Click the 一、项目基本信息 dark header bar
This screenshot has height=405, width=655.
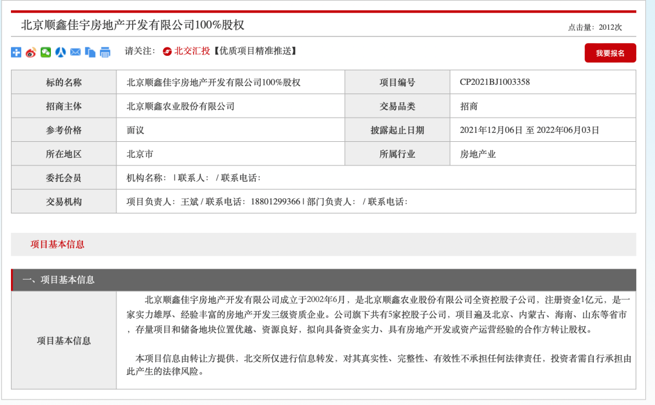[324, 279]
